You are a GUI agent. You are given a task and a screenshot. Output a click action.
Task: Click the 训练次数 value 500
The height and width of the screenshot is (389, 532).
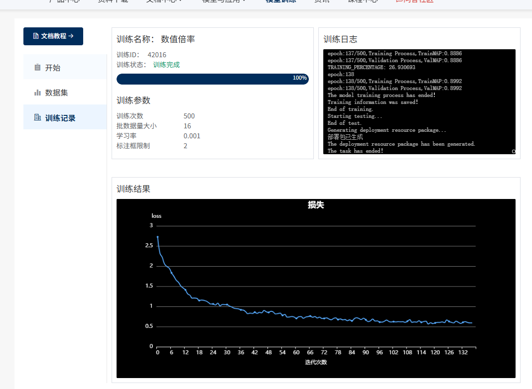(x=189, y=116)
